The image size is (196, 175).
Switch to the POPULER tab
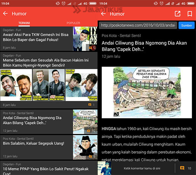pyautogui.click(x=73, y=23)
